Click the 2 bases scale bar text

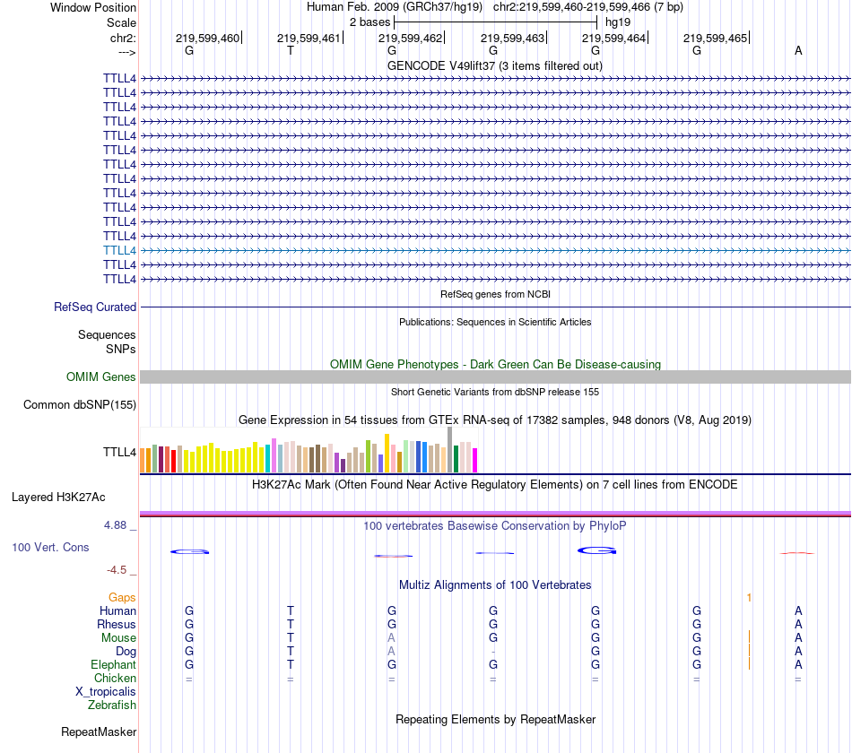pos(369,22)
